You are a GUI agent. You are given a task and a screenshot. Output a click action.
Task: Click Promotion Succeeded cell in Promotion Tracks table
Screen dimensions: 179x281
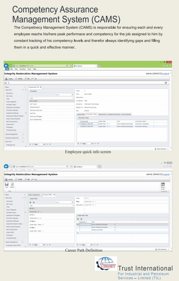tap(144, 124)
